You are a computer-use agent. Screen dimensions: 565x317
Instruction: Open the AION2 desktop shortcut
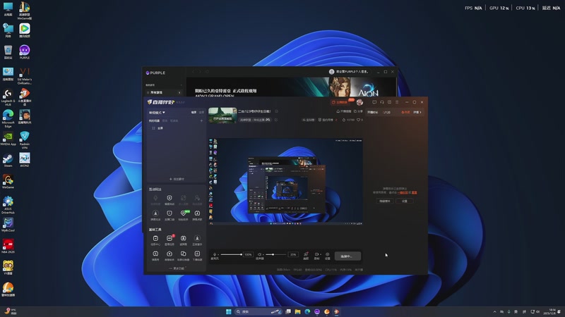point(25,160)
